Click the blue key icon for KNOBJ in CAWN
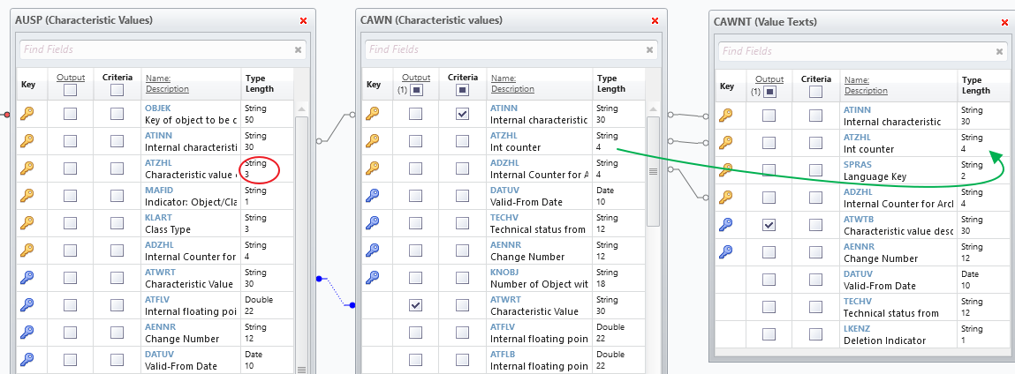Image resolution: width=1015 pixels, height=374 pixels. click(373, 278)
